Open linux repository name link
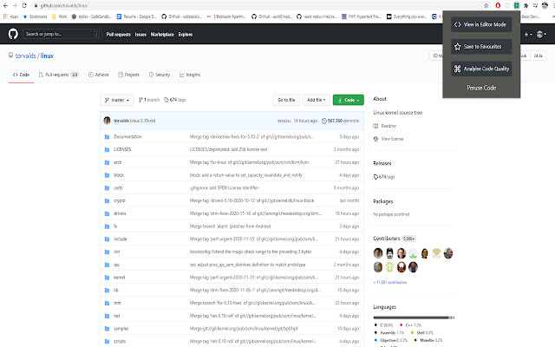The height and width of the screenshot is (347, 555). point(47,56)
